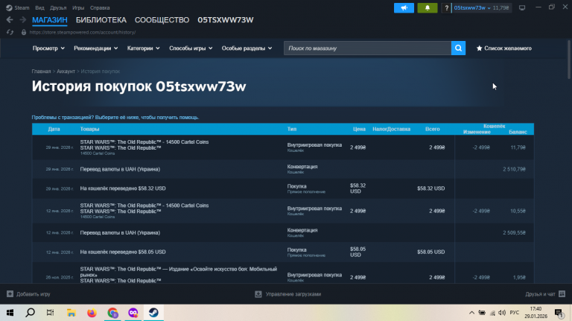Click the Товары column header
Image resolution: width=572 pixels, height=321 pixels.
click(89, 129)
